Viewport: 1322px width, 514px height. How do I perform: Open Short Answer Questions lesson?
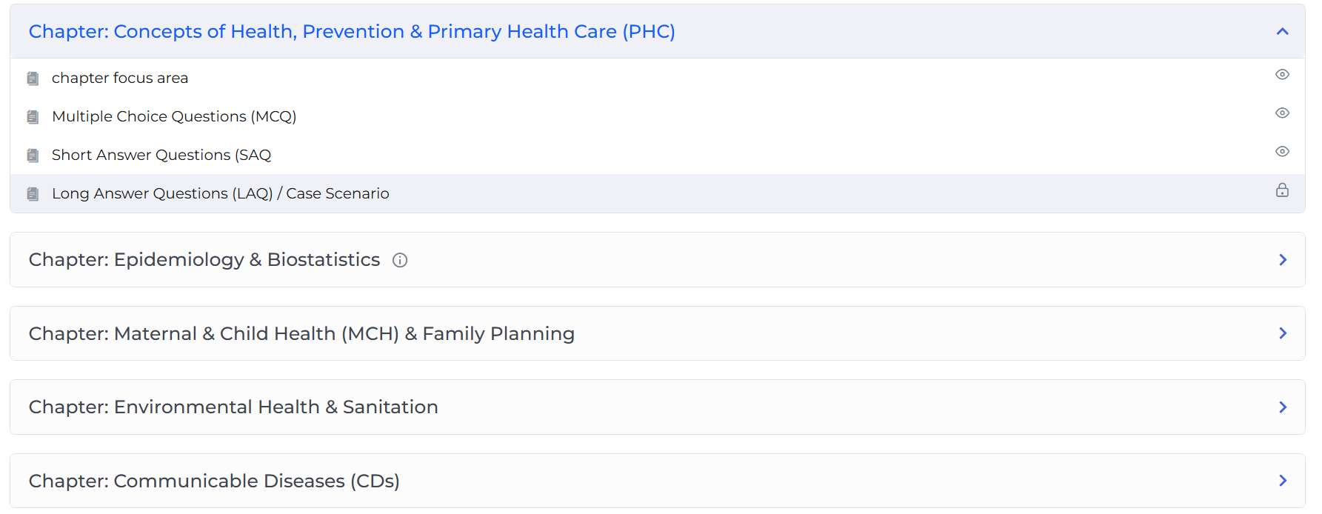tap(161, 156)
